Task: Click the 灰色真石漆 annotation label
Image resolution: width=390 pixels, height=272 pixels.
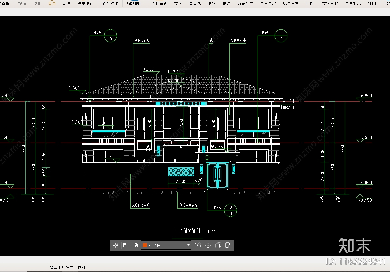Action: click(142, 40)
